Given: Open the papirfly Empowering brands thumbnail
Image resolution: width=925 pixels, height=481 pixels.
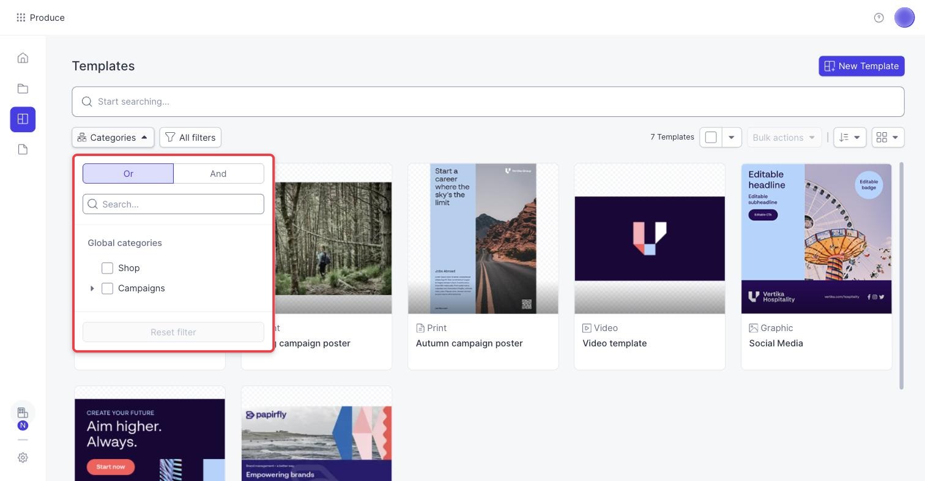Looking at the screenshot, I should point(316,434).
